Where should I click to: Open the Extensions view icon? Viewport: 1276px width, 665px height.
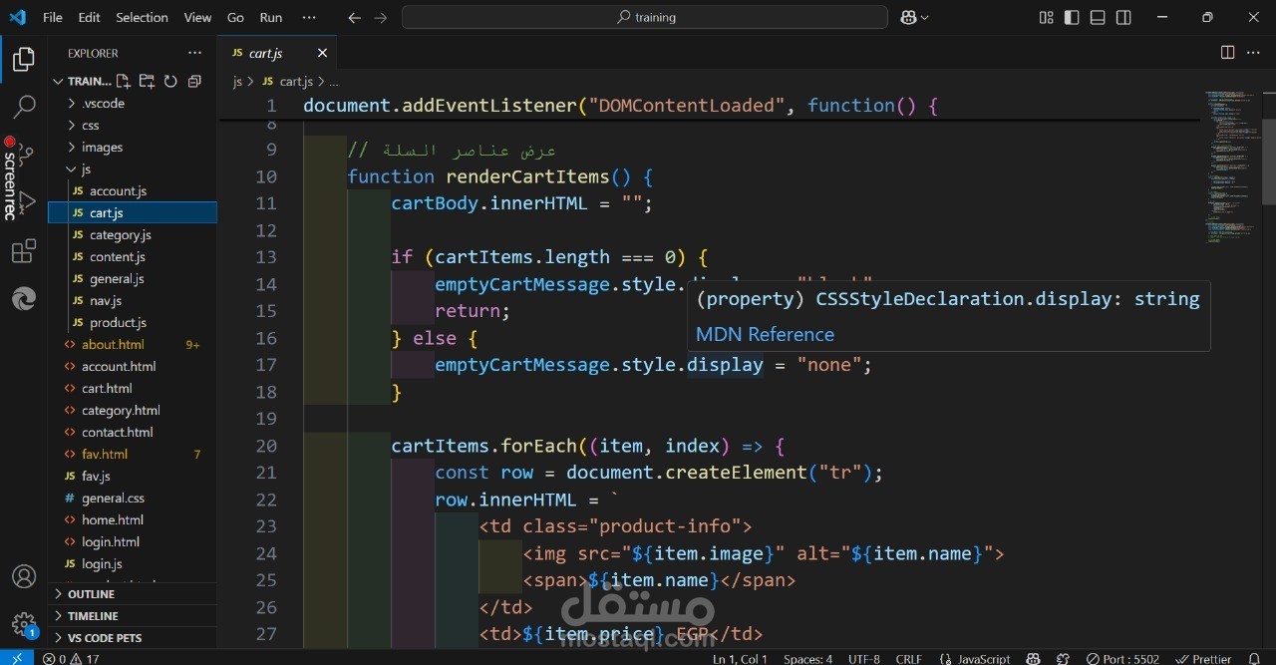point(24,252)
